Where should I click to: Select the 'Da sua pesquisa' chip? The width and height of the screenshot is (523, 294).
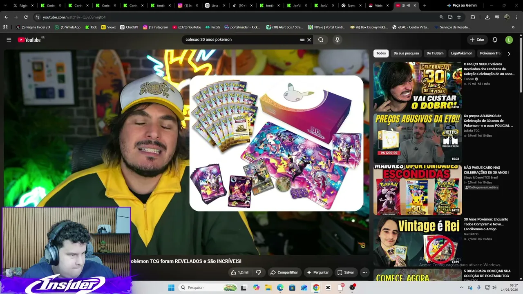point(406,53)
